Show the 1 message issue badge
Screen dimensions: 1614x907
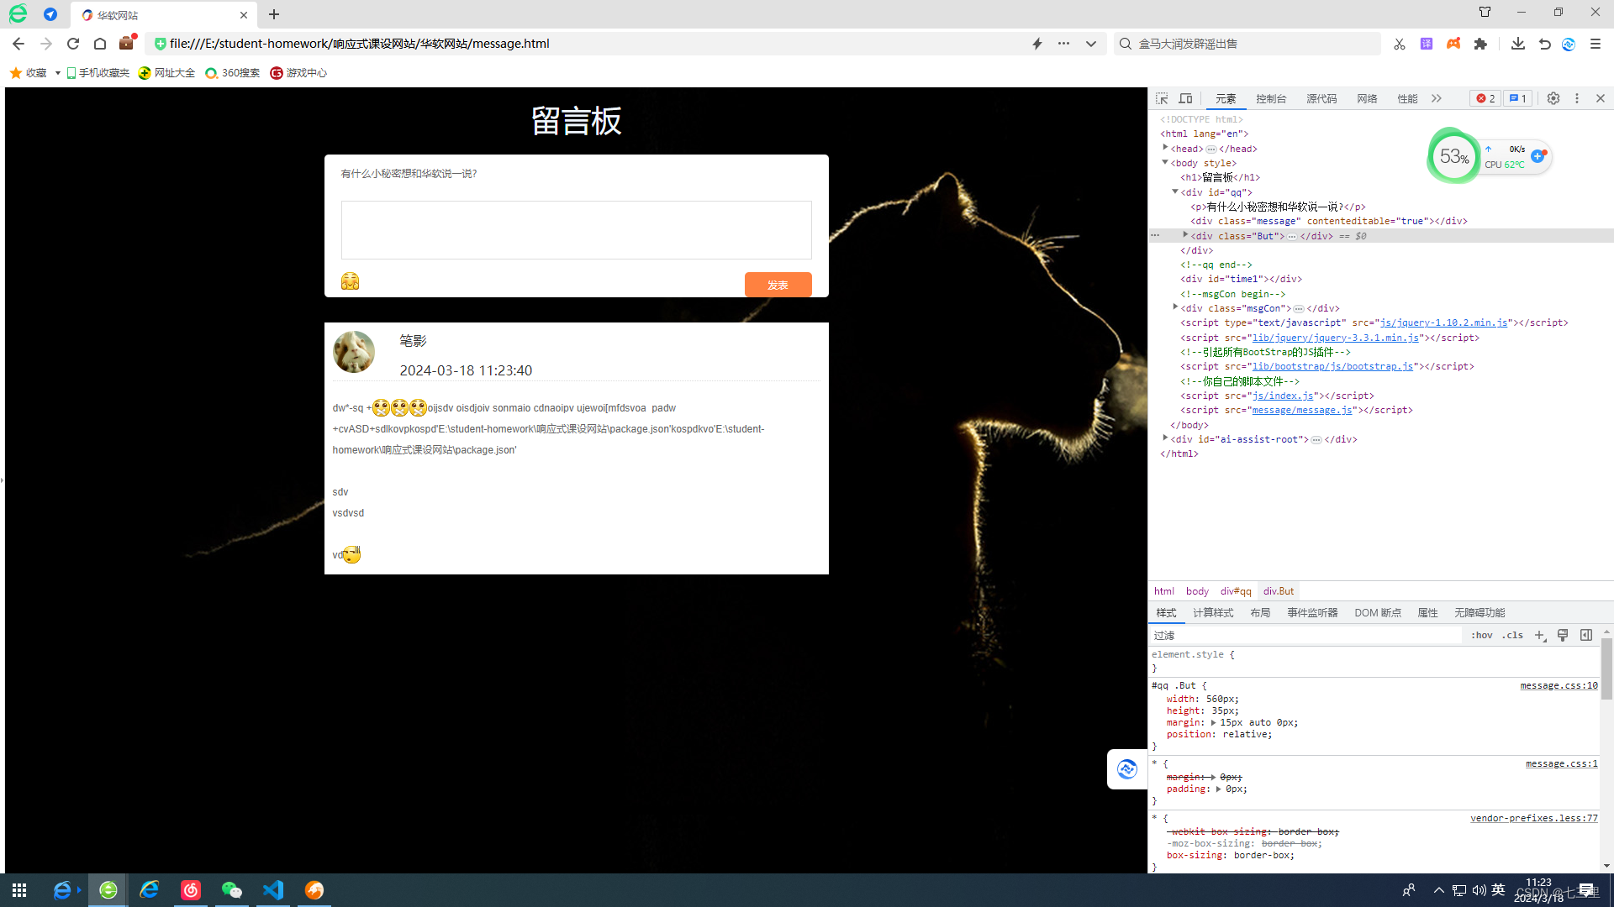1517,98
